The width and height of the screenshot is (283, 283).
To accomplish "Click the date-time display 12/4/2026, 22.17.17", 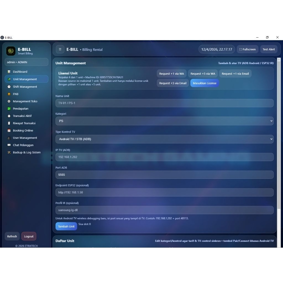I will click(217, 49).
